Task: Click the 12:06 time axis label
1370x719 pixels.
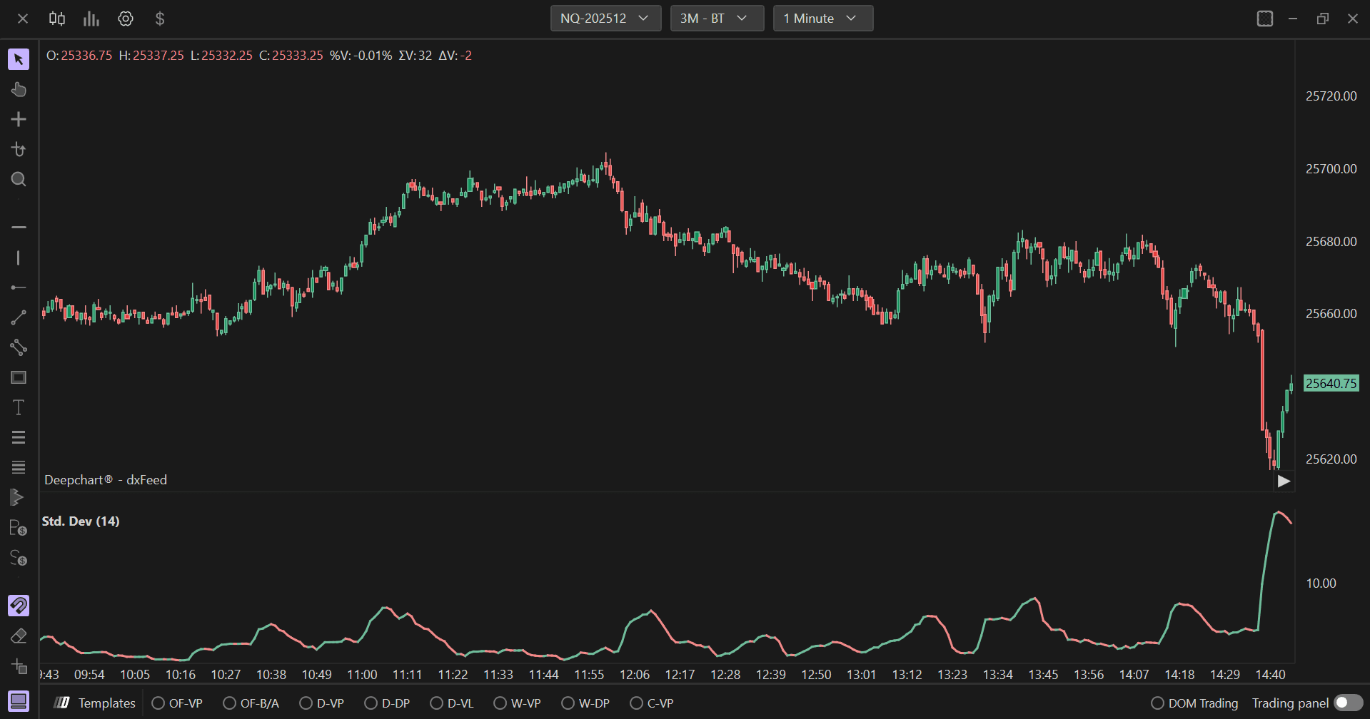Action: click(635, 675)
